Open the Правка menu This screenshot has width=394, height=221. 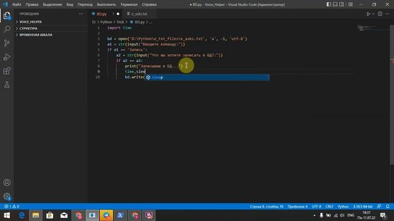pyautogui.click(x=32, y=4)
